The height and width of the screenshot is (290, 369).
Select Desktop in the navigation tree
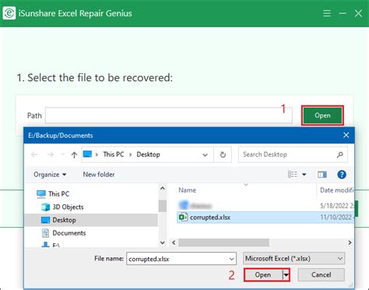click(x=91, y=220)
